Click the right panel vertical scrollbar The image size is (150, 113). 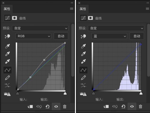pos(149,50)
